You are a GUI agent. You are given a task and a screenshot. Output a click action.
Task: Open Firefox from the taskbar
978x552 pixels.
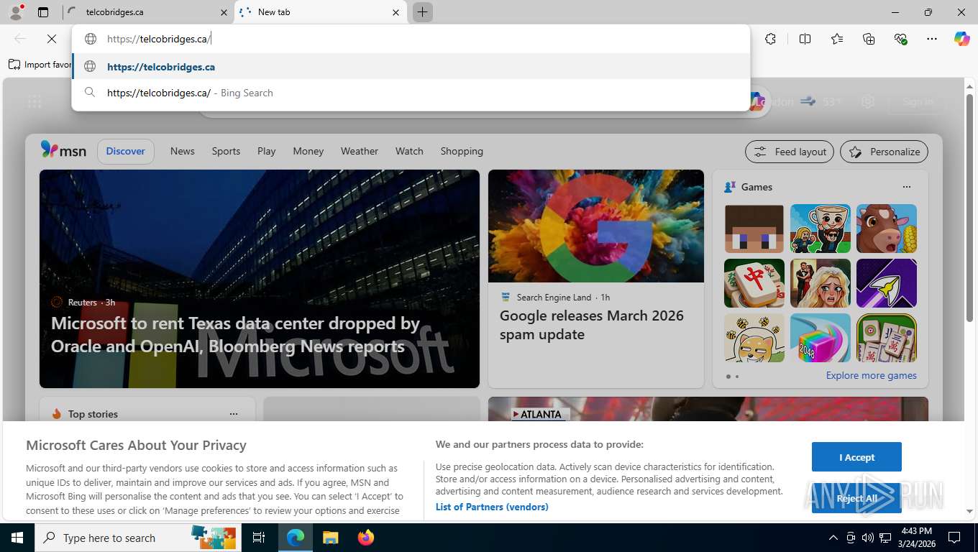(366, 538)
